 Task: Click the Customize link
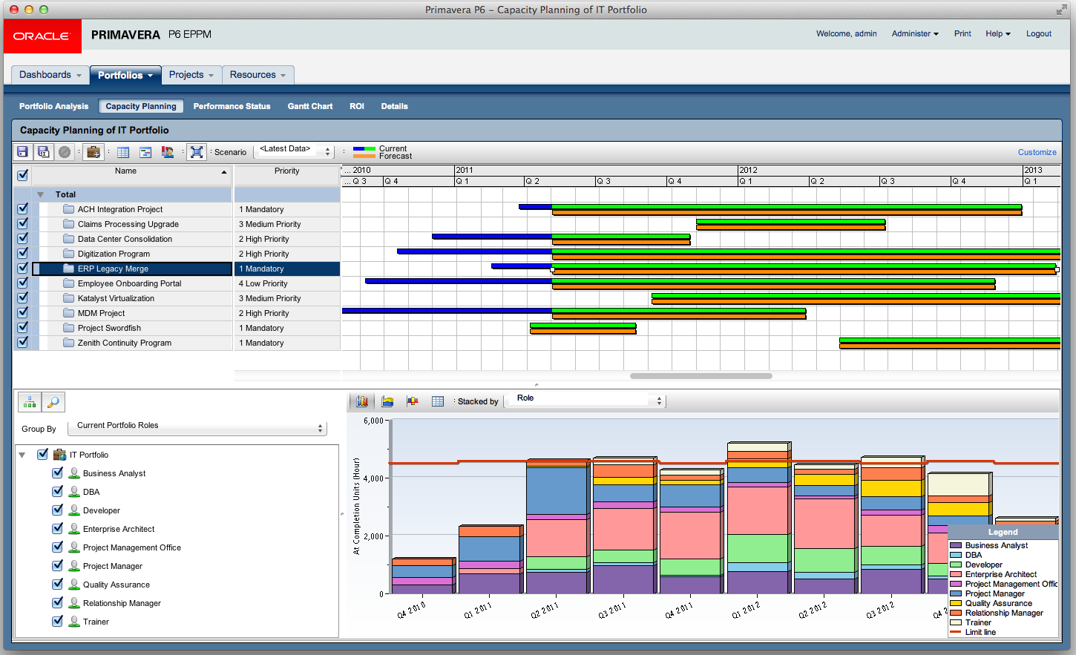pos(1037,152)
